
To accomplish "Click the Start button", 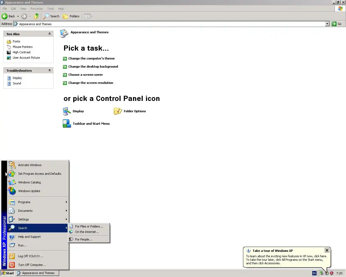I will click(x=8, y=273).
